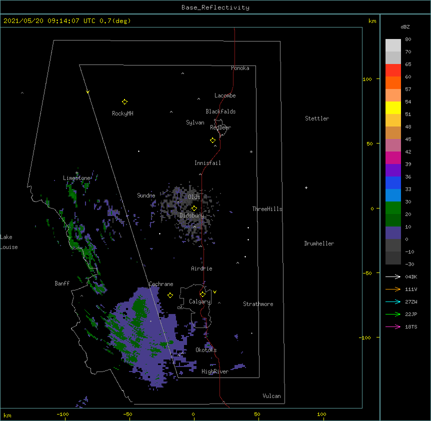Viewport: 431px width, 421px height.
Task: Click the Airdrie label
Action: tap(202, 268)
